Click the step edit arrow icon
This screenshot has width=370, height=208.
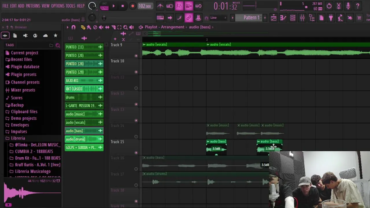pyautogui.click(x=170, y=18)
